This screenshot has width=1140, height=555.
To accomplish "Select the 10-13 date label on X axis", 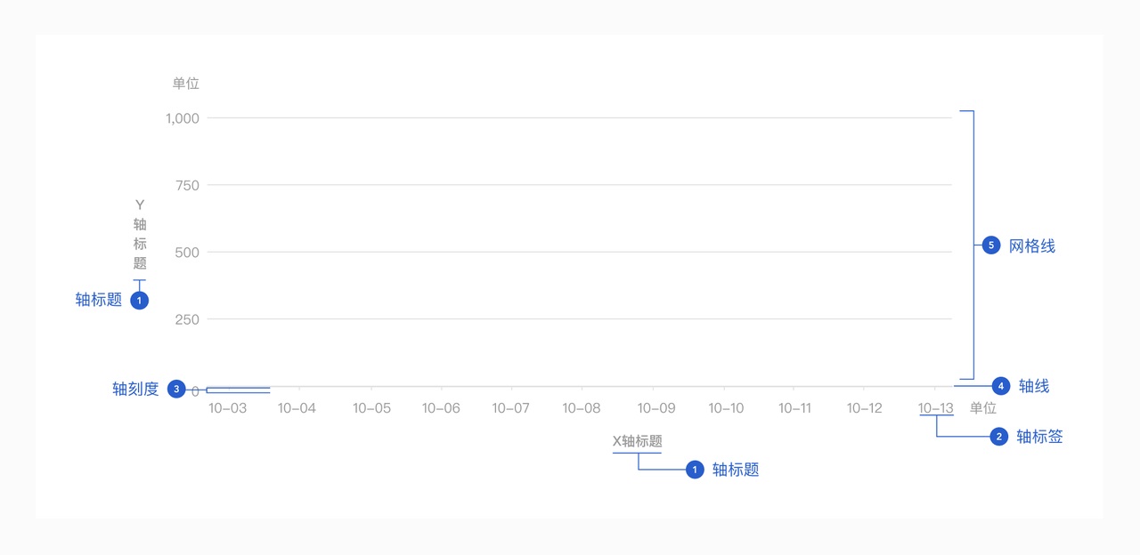I will coord(935,408).
